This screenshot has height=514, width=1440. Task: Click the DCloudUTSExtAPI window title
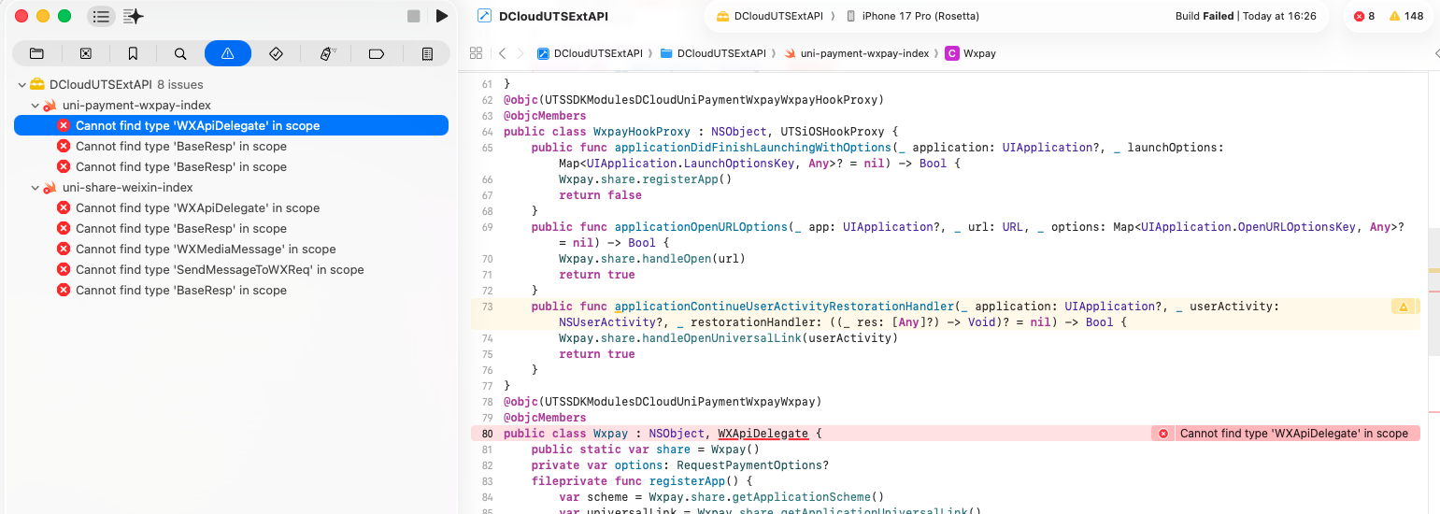554,16
